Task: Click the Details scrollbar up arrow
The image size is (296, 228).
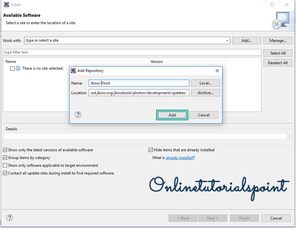Action: pos(289,135)
